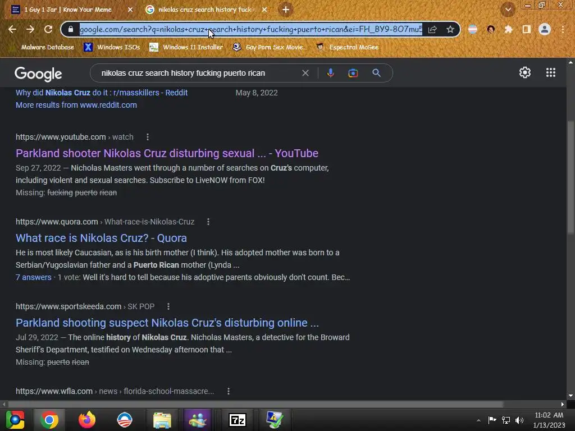The height and width of the screenshot is (431, 575).
Task: Go forward with the forward arrow
Action: [30, 29]
